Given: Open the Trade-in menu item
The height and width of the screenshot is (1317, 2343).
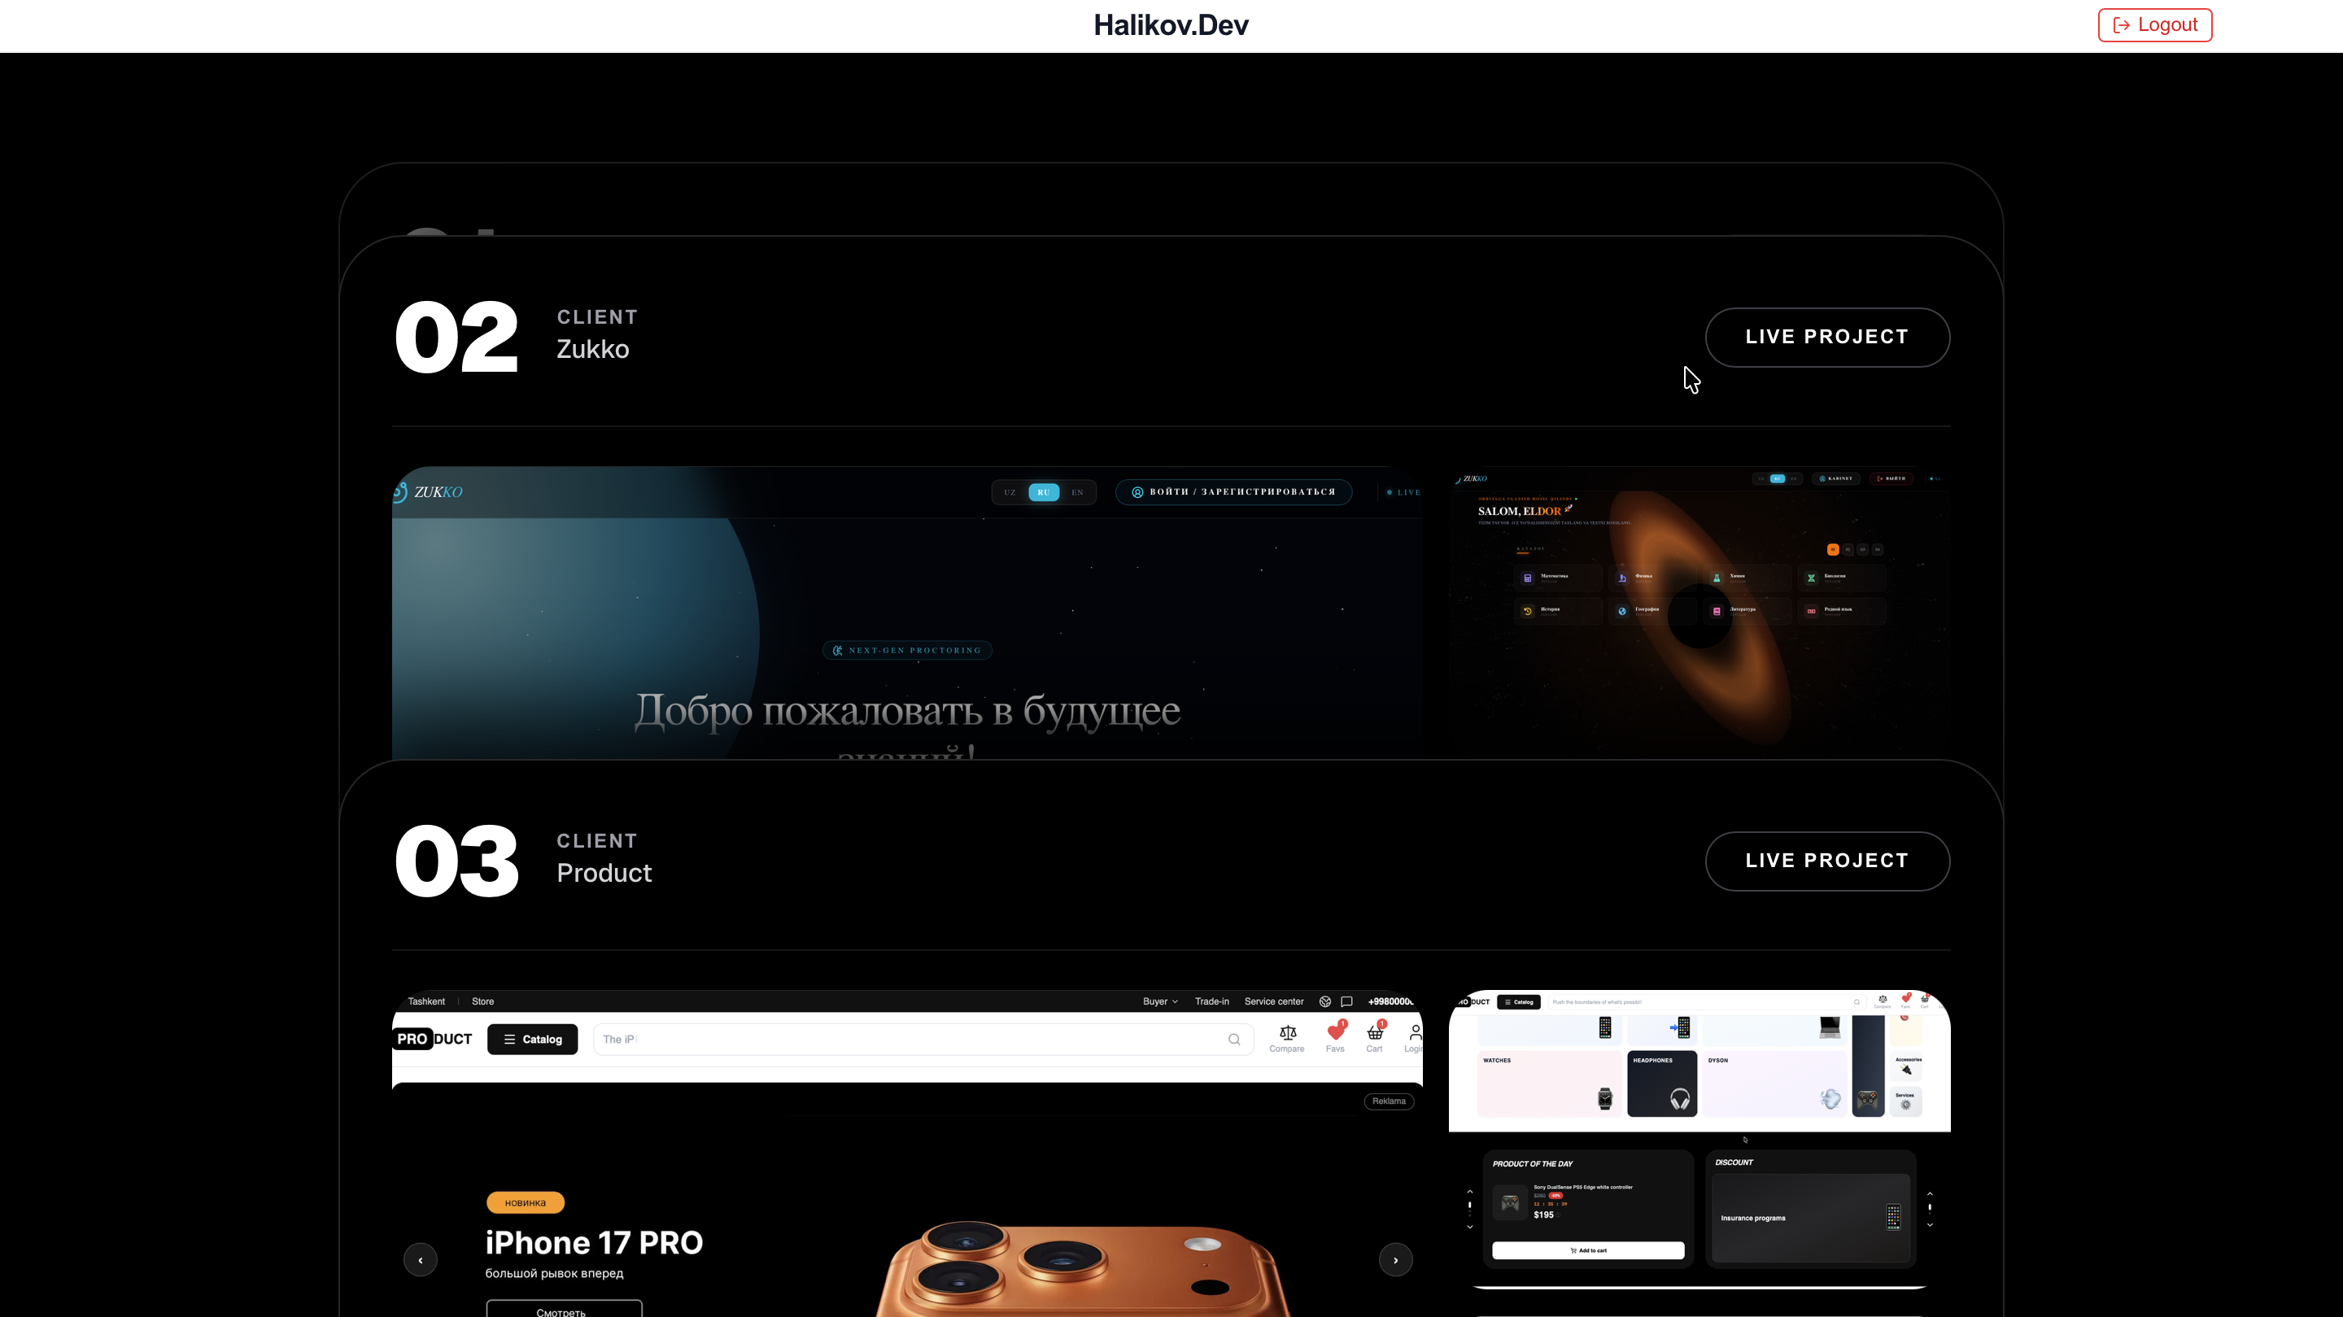Looking at the screenshot, I should point(1211,1001).
